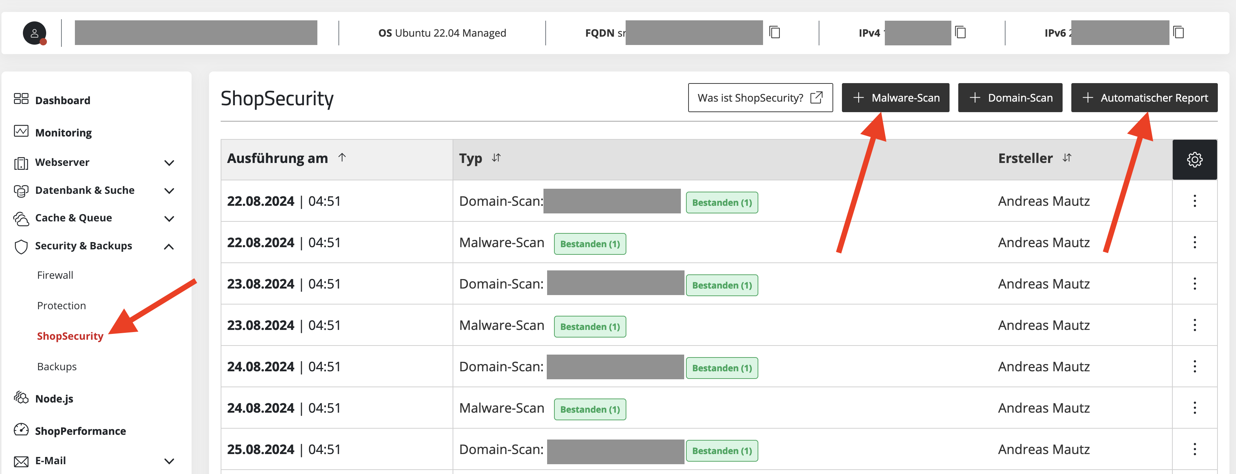This screenshot has width=1236, height=474.
Task: Click the user avatar icon
Action: click(x=34, y=33)
